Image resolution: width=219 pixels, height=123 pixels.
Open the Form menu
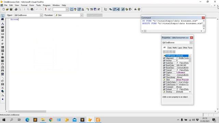(32, 5)
